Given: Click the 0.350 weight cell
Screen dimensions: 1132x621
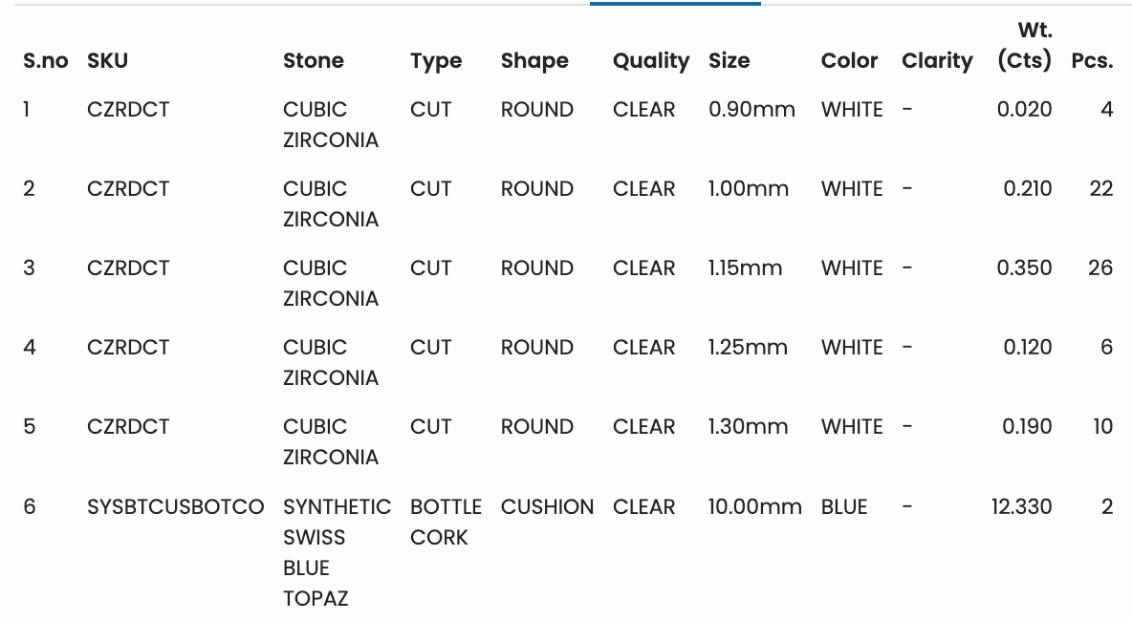Looking at the screenshot, I should coord(1024,268).
